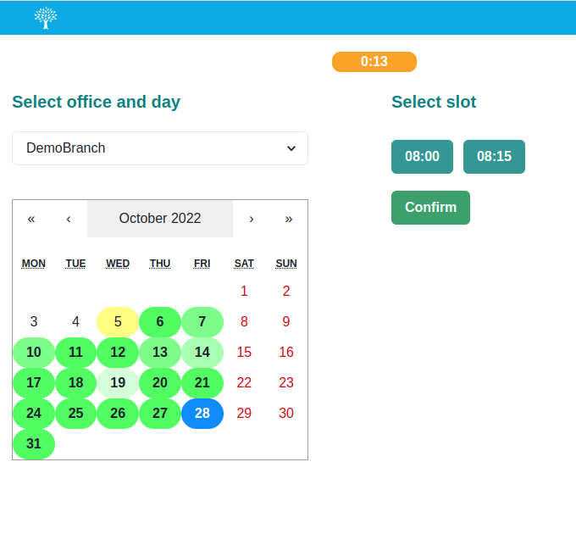Choose Wednesday October 12
This screenshot has height=551, width=576.
click(x=118, y=352)
